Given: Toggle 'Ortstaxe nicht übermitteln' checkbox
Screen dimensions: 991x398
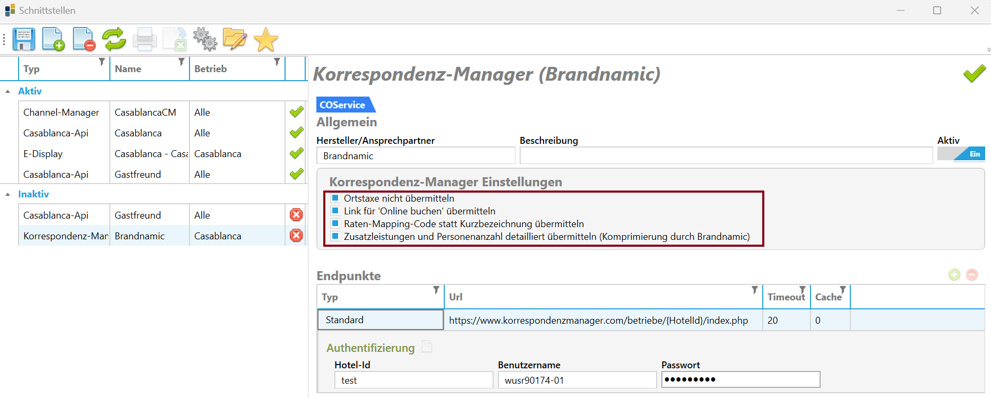Looking at the screenshot, I should [x=335, y=198].
